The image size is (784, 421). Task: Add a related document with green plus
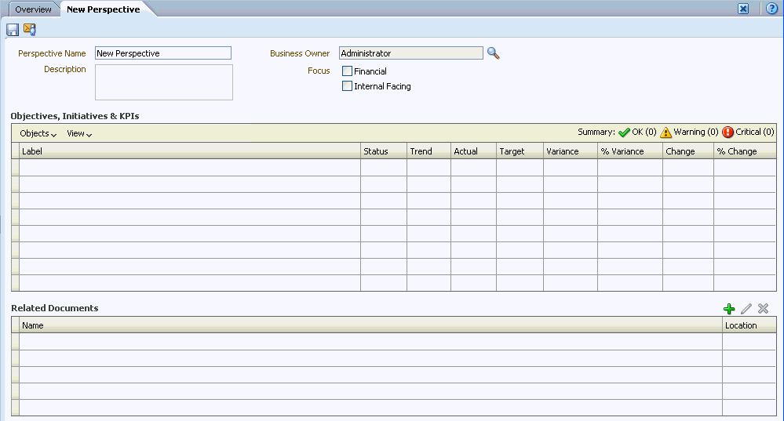pos(729,309)
